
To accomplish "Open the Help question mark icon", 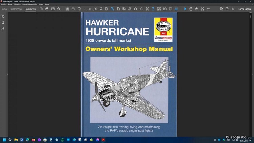I will [227, 9].
